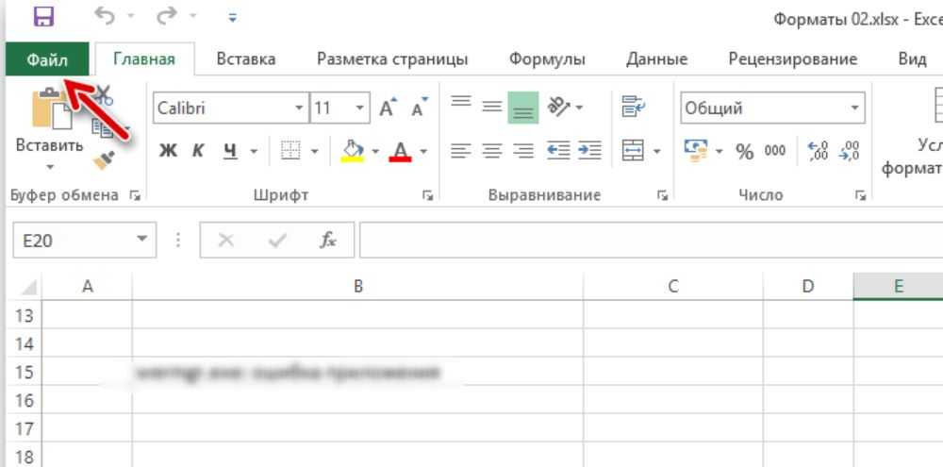The height and width of the screenshot is (467, 943).
Task: Expand the fill color palette arrow
Action: 375,151
